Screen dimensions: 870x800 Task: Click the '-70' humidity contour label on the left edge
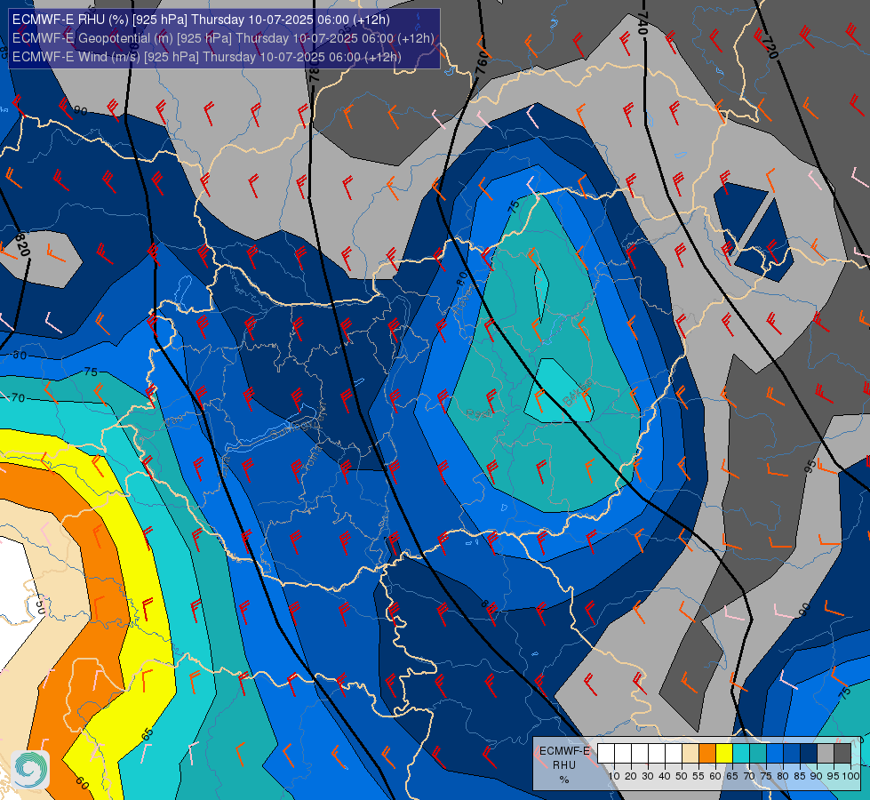tap(17, 397)
